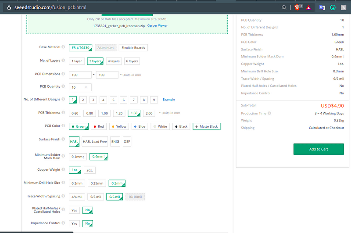
Task: Click the zoom magnifier icon in address bar
Action: pyautogui.click(x=284, y=7)
